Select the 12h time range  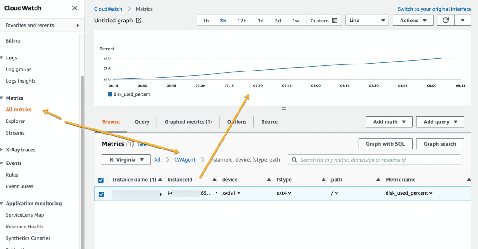242,21
